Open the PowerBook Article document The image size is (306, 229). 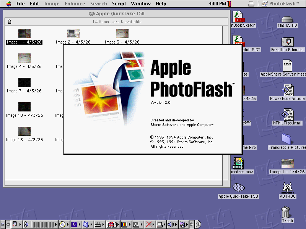click(x=287, y=92)
